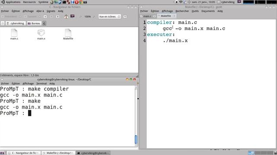Click the Précédent back button

(10, 16)
